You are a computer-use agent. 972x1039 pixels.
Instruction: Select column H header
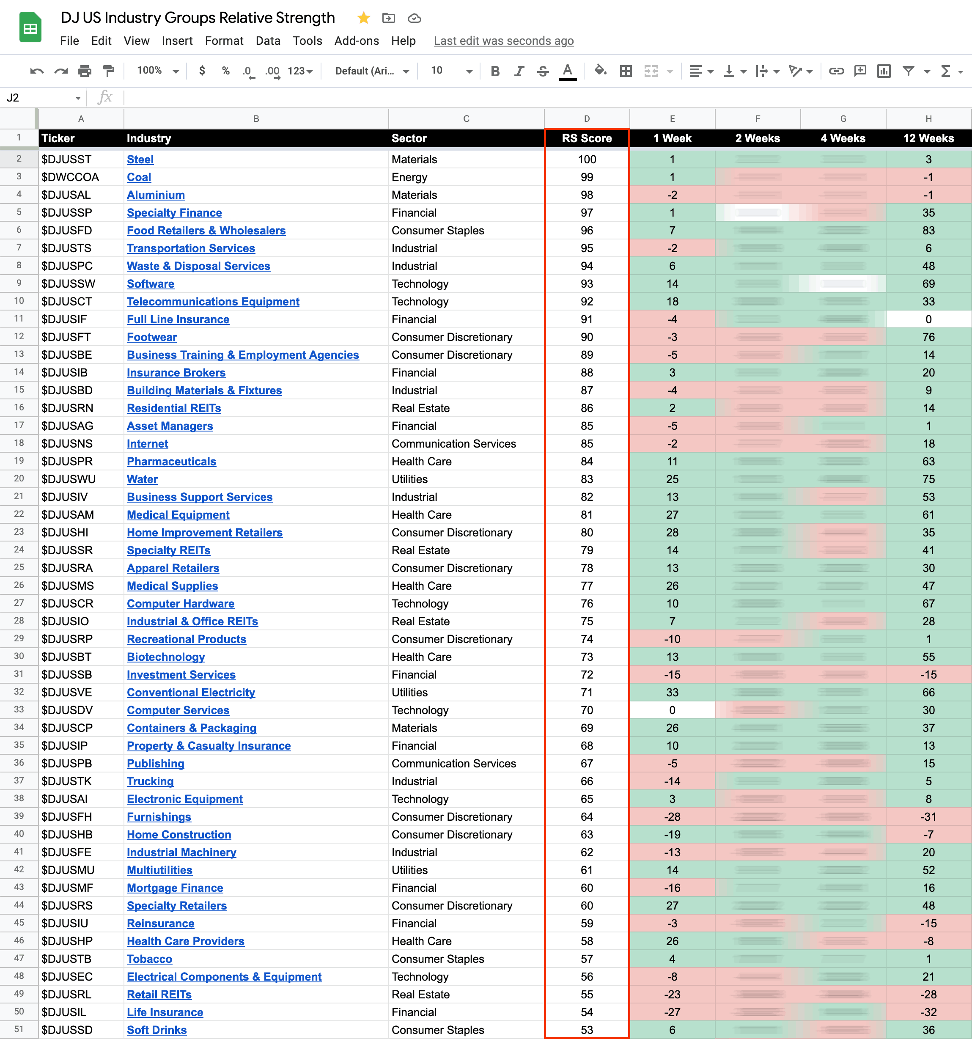(x=928, y=118)
